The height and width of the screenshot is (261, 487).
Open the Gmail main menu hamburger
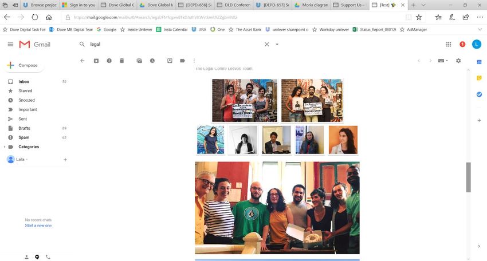point(10,45)
